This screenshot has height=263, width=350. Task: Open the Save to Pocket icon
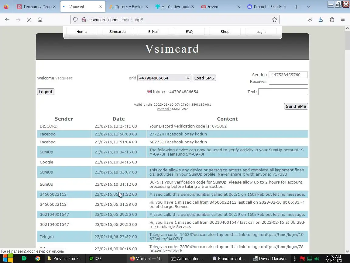[310, 20]
